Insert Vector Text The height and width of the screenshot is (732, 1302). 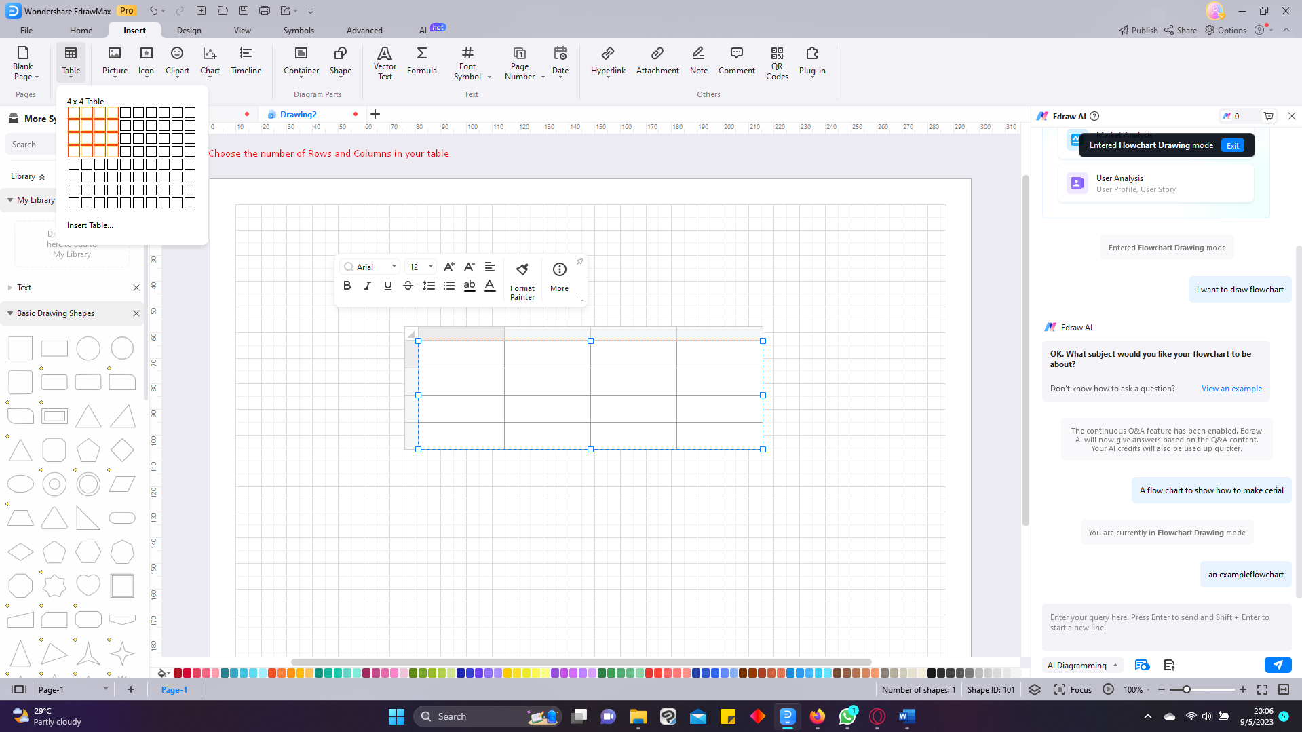(385, 62)
